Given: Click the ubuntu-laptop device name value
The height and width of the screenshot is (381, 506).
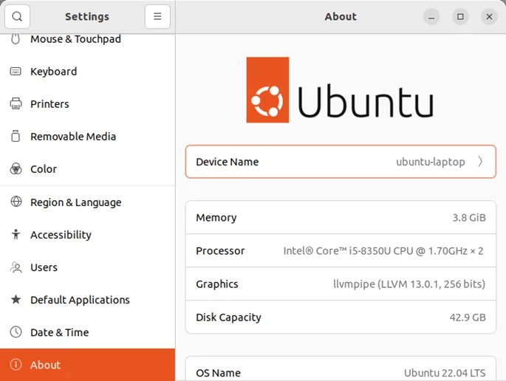Looking at the screenshot, I should tap(431, 162).
